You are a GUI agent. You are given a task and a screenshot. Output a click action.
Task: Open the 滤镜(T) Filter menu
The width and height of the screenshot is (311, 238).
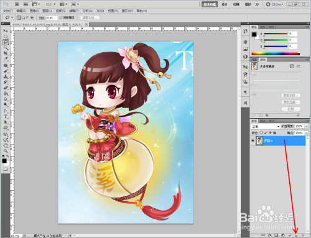74,11
